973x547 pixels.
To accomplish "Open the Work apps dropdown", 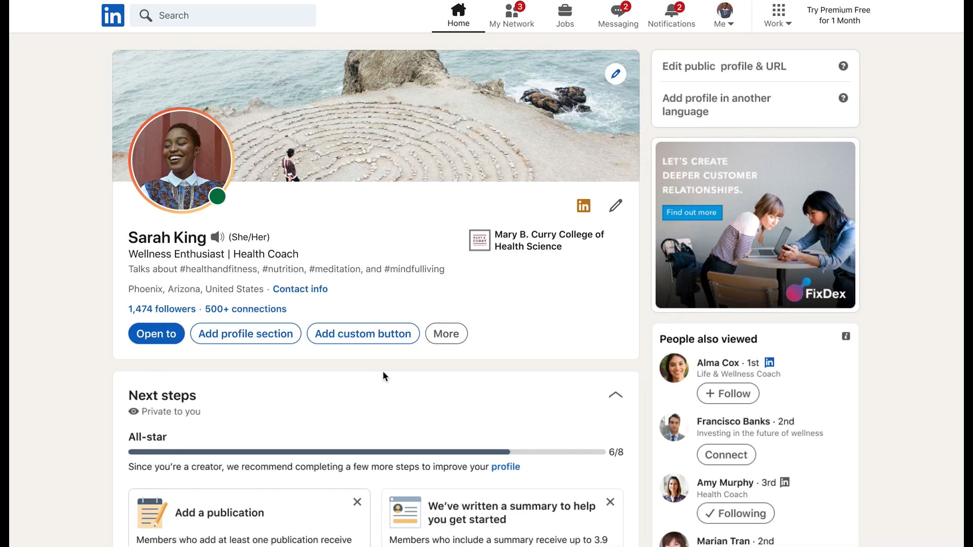I will (x=778, y=15).
